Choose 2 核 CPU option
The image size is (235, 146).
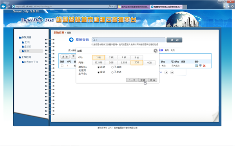111,57
